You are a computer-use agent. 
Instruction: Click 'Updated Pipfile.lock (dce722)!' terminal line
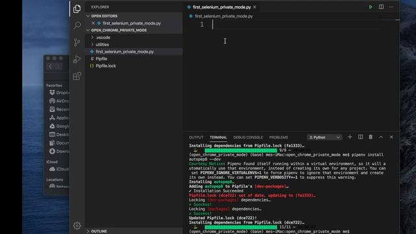click(x=223, y=218)
